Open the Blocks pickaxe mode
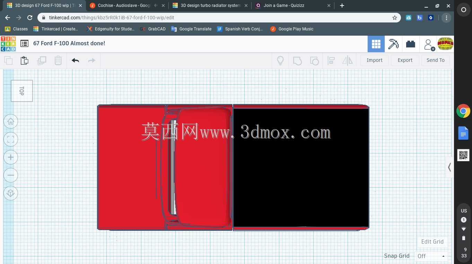This screenshot has height=264, width=472. [x=393, y=44]
